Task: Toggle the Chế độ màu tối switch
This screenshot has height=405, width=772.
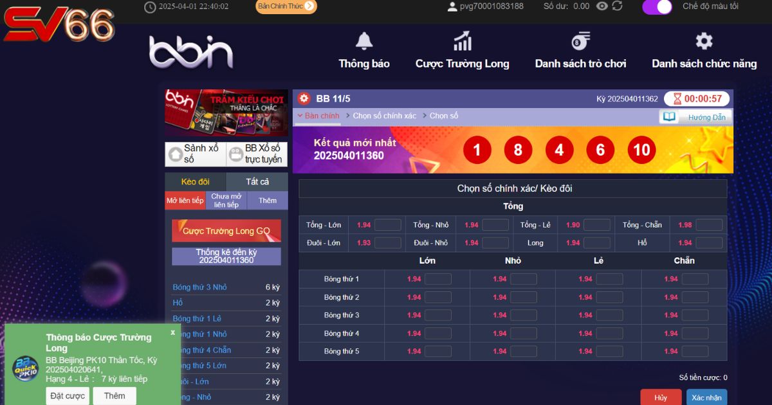Action: coord(657,7)
